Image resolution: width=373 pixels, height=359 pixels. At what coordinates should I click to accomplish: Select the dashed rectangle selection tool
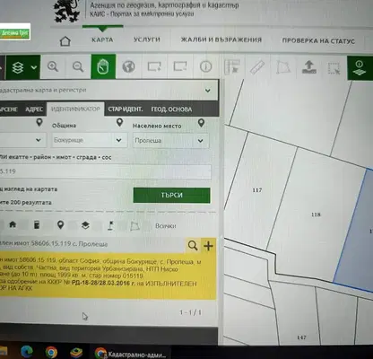[334, 68]
